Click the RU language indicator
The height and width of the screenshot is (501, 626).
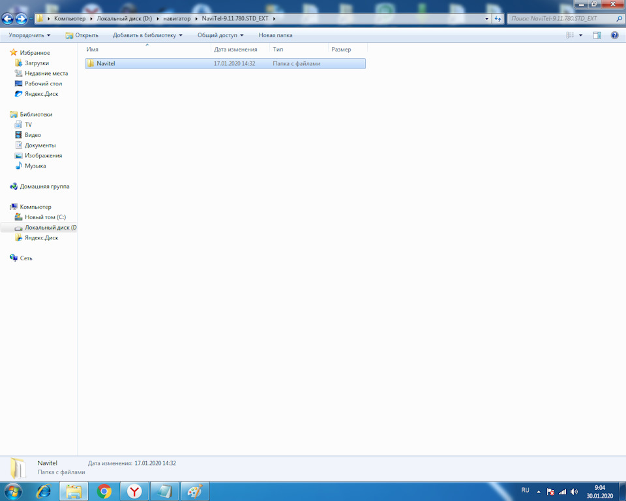[x=525, y=491]
